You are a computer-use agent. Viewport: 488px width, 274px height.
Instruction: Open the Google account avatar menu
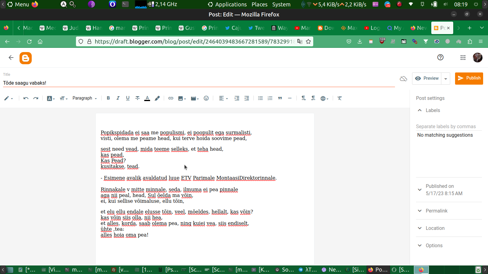478,58
